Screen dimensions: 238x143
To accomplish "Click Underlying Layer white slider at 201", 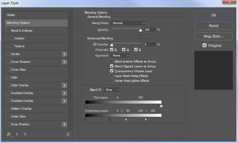I will click(146, 119).
